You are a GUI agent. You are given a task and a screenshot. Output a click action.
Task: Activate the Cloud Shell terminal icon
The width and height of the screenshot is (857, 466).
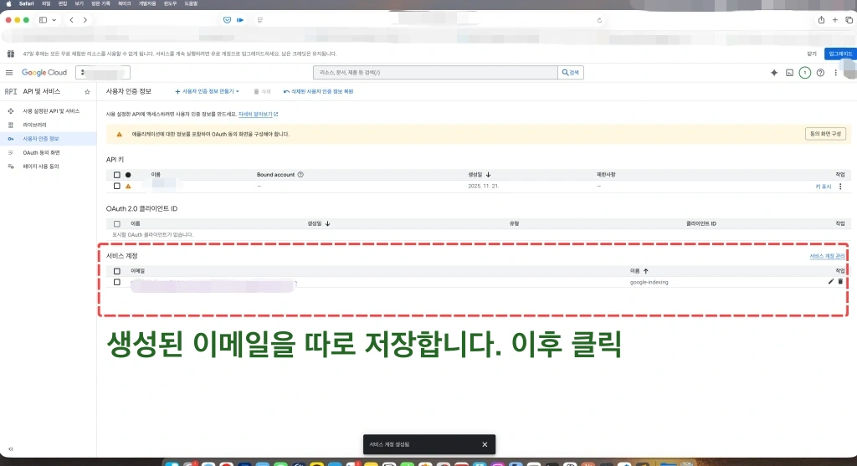(790, 73)
